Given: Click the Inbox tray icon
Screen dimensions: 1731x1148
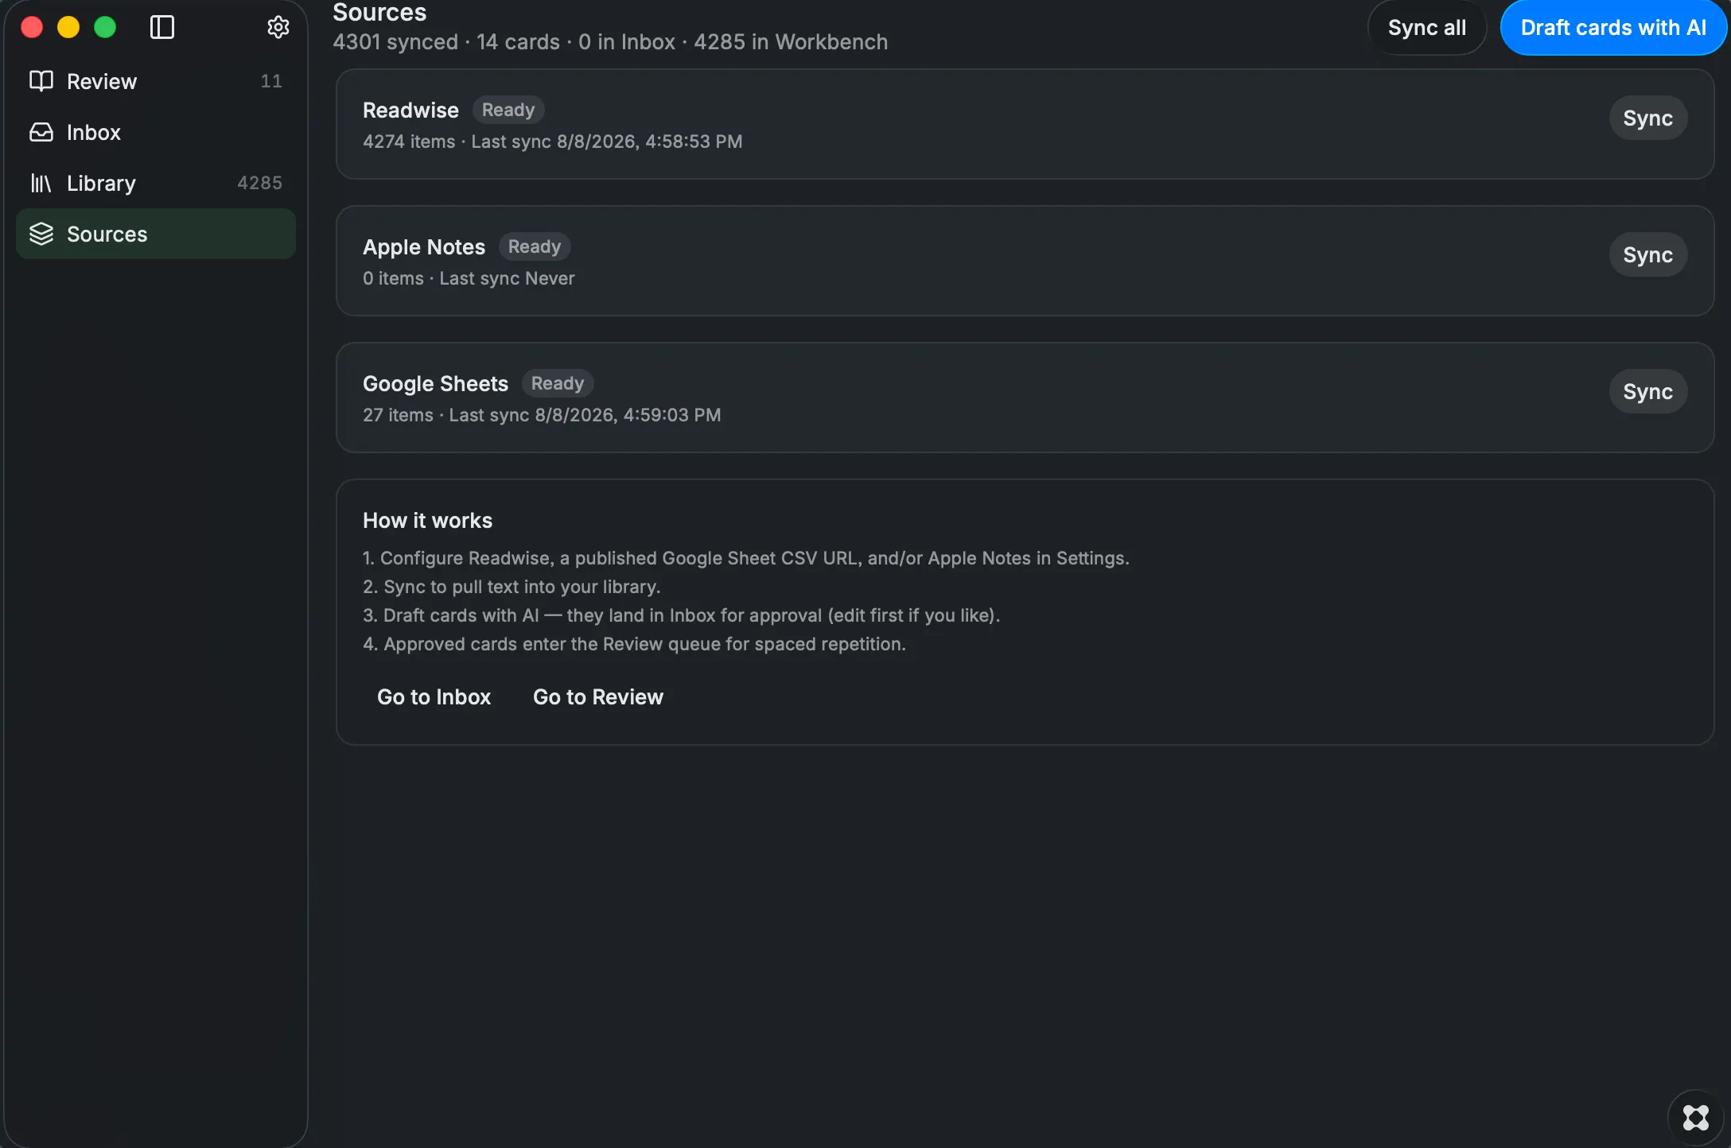Looking at the screenshot, I should pos(41,132).
